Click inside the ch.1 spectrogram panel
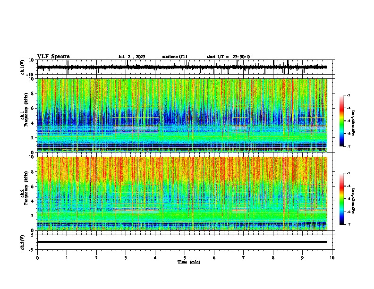Image resolution: width=374 pixels, height=289 pixels. coord(182,115)
